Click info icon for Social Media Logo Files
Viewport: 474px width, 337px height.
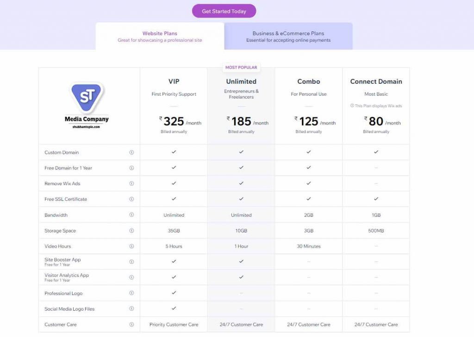click(131, 309)
